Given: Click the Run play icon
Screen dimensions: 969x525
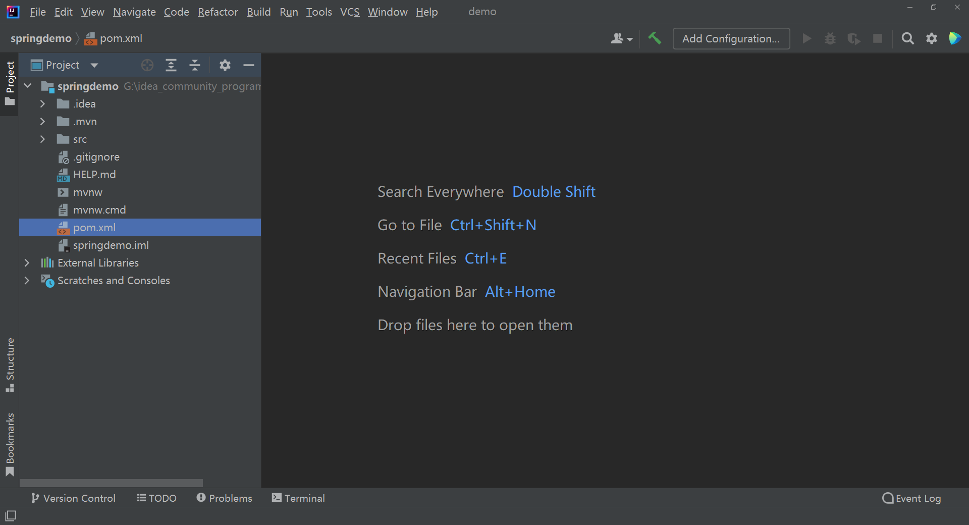Looking at the screenshot, I should pos(806,38).
